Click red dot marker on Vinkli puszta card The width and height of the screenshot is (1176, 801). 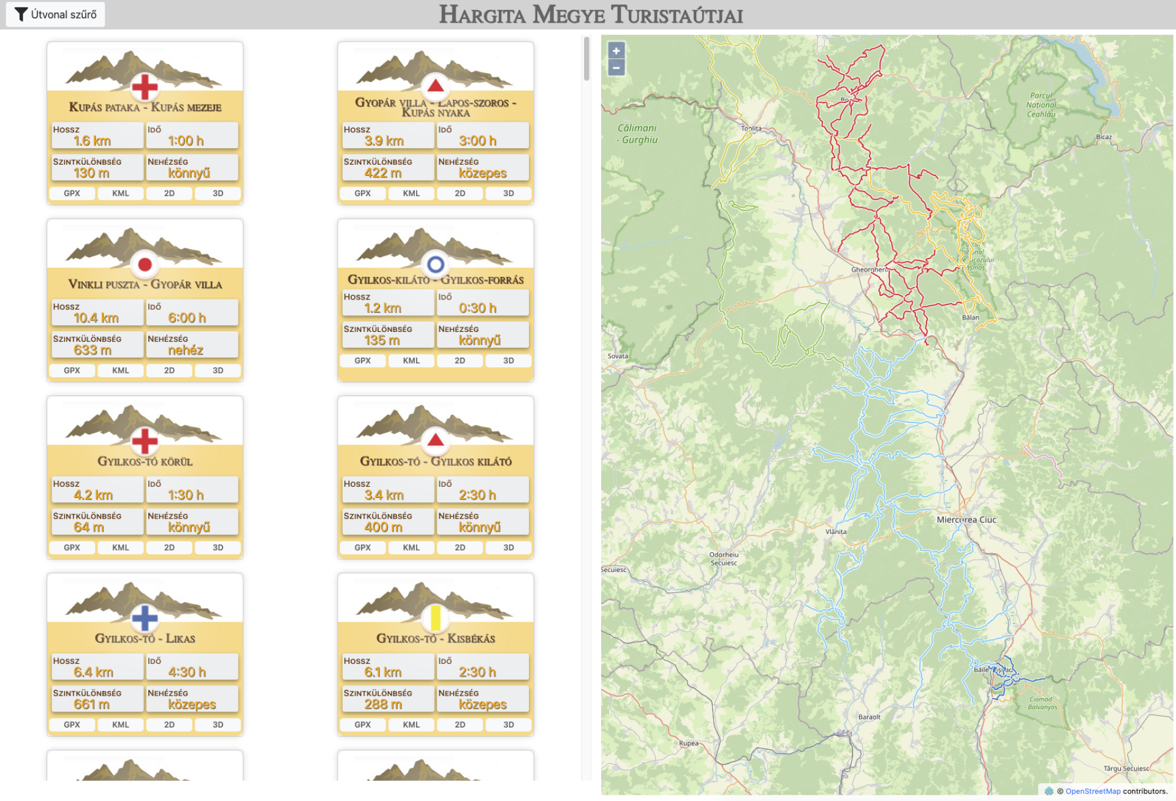[145, 264]
